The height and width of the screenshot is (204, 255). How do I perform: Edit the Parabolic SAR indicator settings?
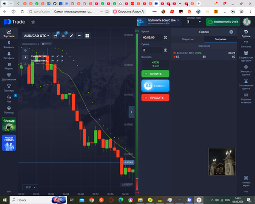58,56
